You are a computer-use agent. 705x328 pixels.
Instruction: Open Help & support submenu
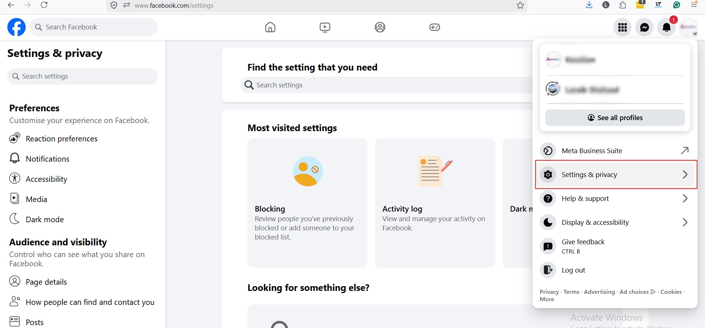[x=616, y=198]
